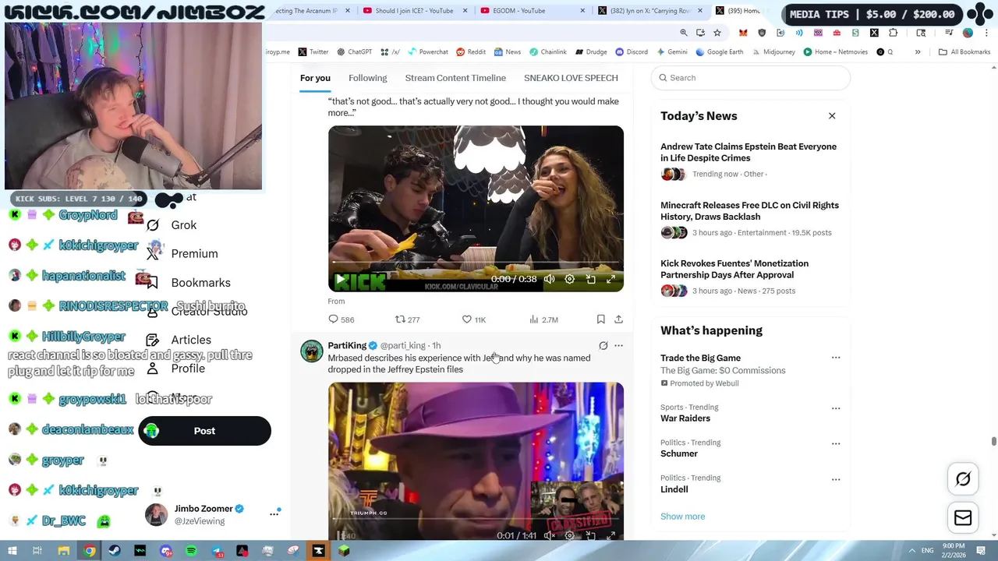
Task: Click the page vertical scrollbar thumb
Action: [993, 442]
